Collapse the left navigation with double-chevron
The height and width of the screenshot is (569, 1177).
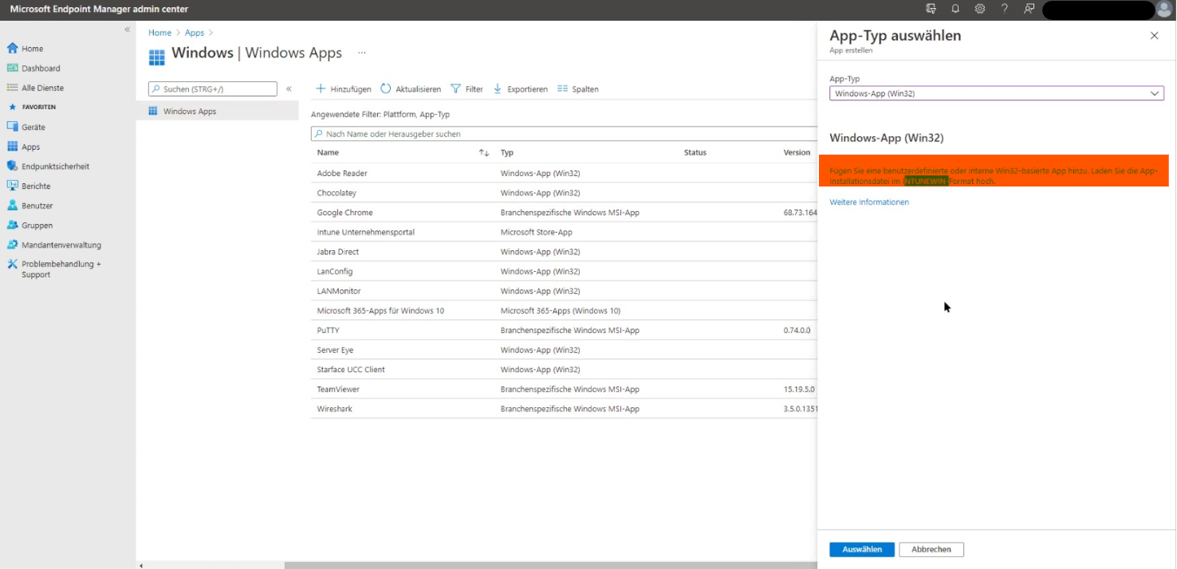click(x=127, y=29)
